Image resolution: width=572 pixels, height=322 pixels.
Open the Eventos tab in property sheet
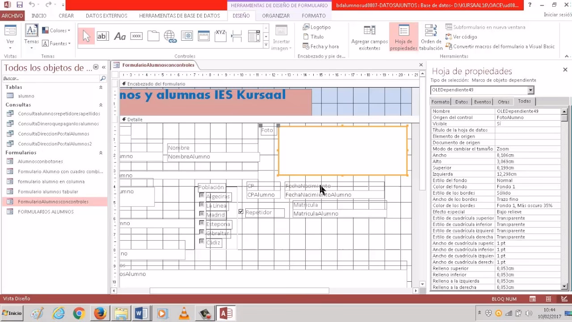(483, 102)
